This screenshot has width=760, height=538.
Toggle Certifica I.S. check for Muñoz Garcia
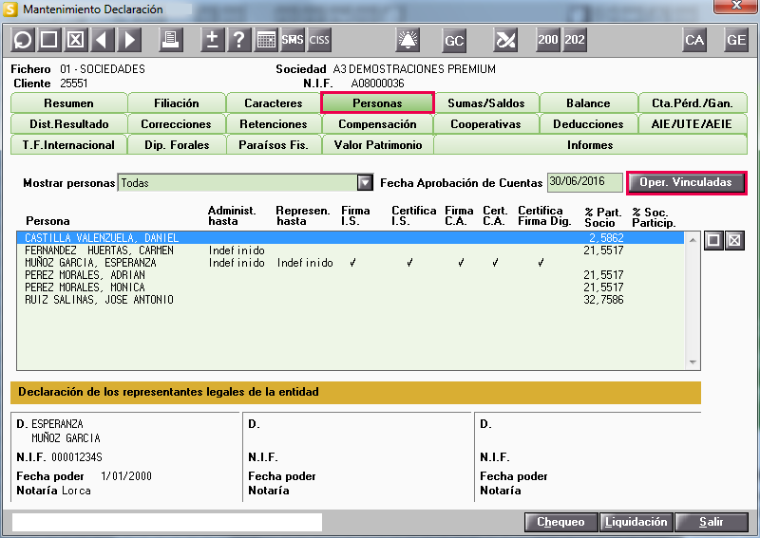410,263
